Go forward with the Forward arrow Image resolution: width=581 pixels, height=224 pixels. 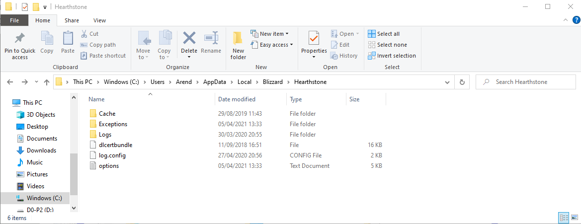coord(24,82)
